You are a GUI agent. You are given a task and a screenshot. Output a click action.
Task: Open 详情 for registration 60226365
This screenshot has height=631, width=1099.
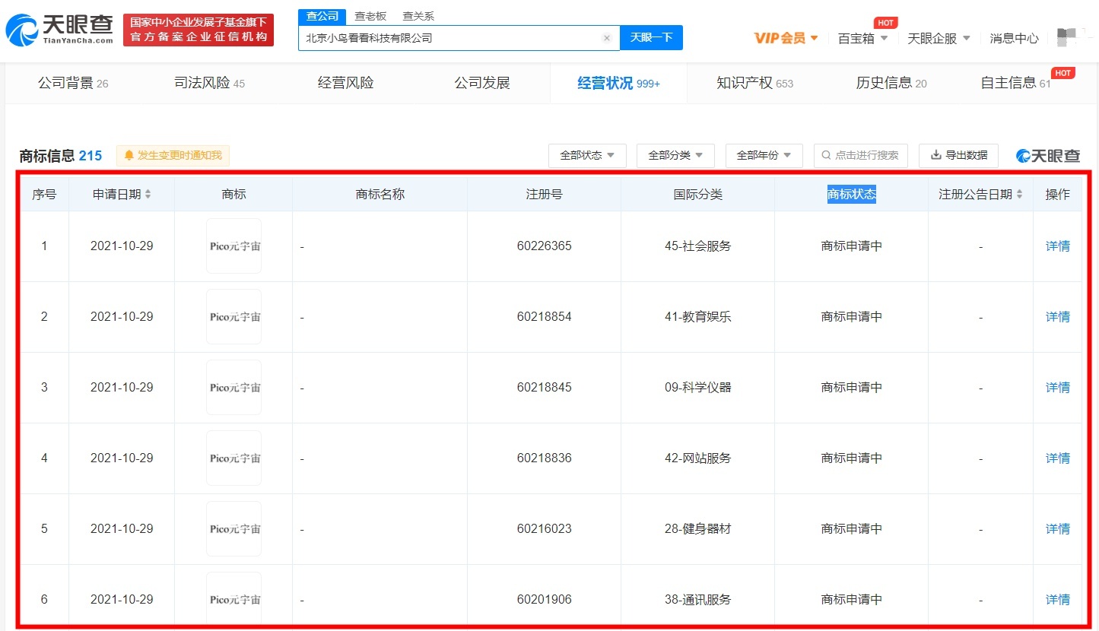click(x=1057, y=246)
